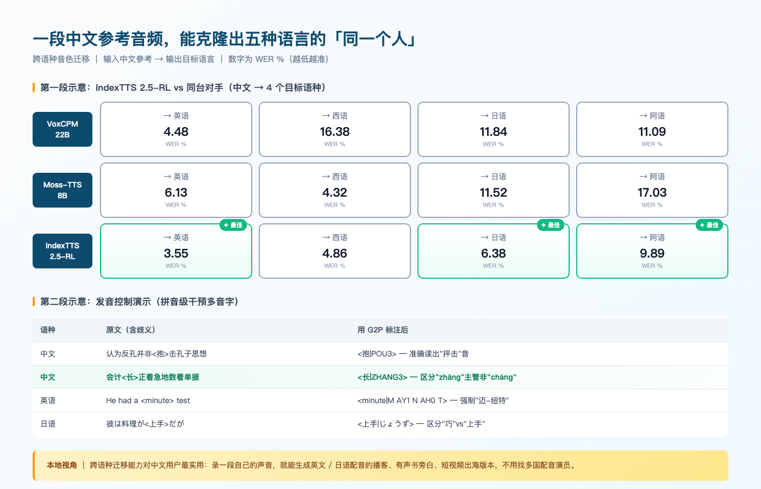This screenshot has height=489, width=761.
Task: Click the cell 认为反孔并非<抱>击孔子思想
Action: (x=157, y=354)
